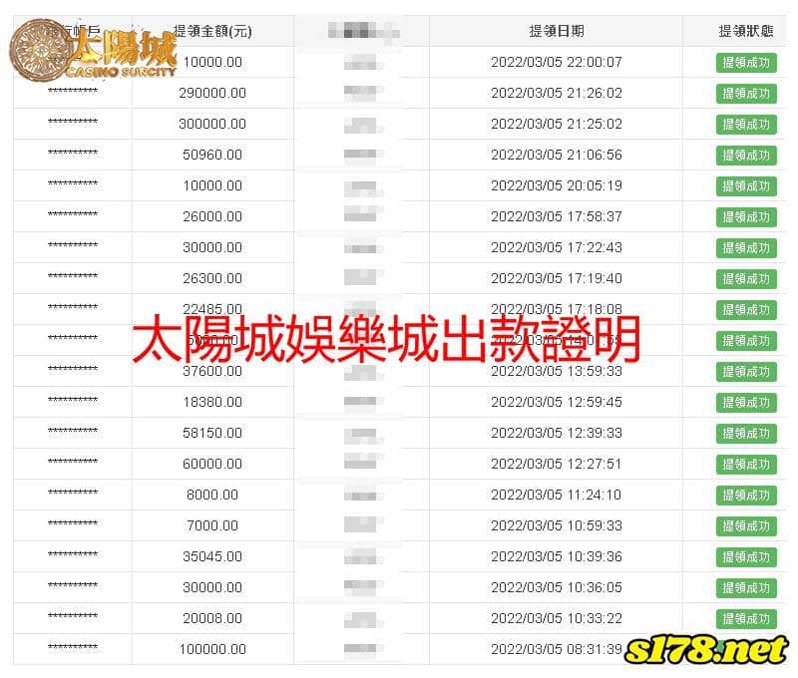Click the masked account in the 7000.00 row

pyautogui.click(x=72, y=523)
